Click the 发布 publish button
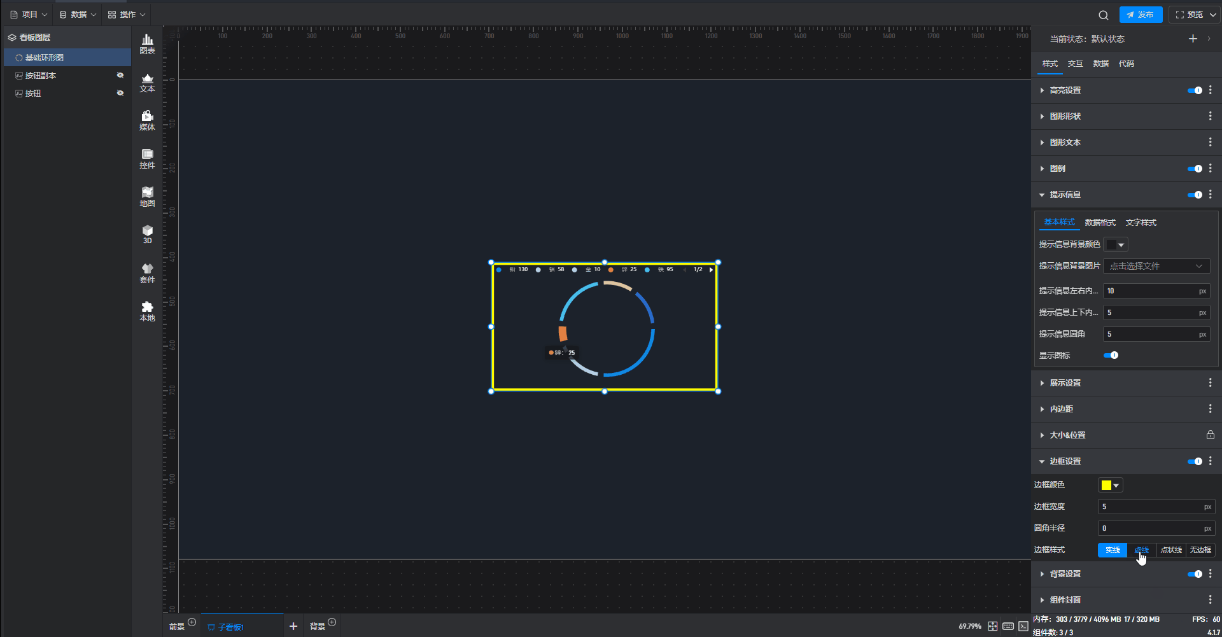The height and width of the screenshot is (637, 1222). (1141, 15)
